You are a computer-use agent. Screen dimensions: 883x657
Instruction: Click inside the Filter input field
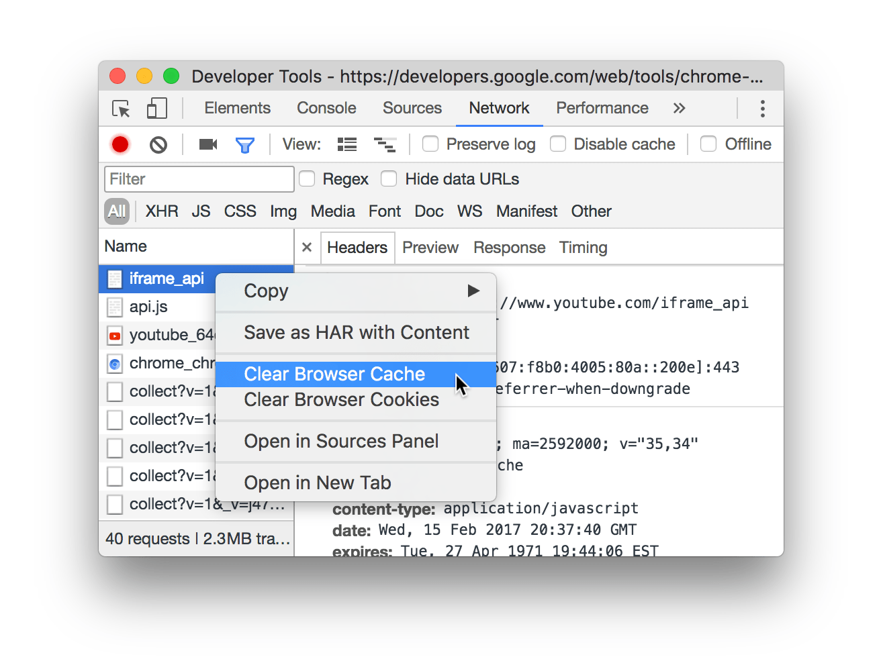pyautogui.click(x=198, y=179)
